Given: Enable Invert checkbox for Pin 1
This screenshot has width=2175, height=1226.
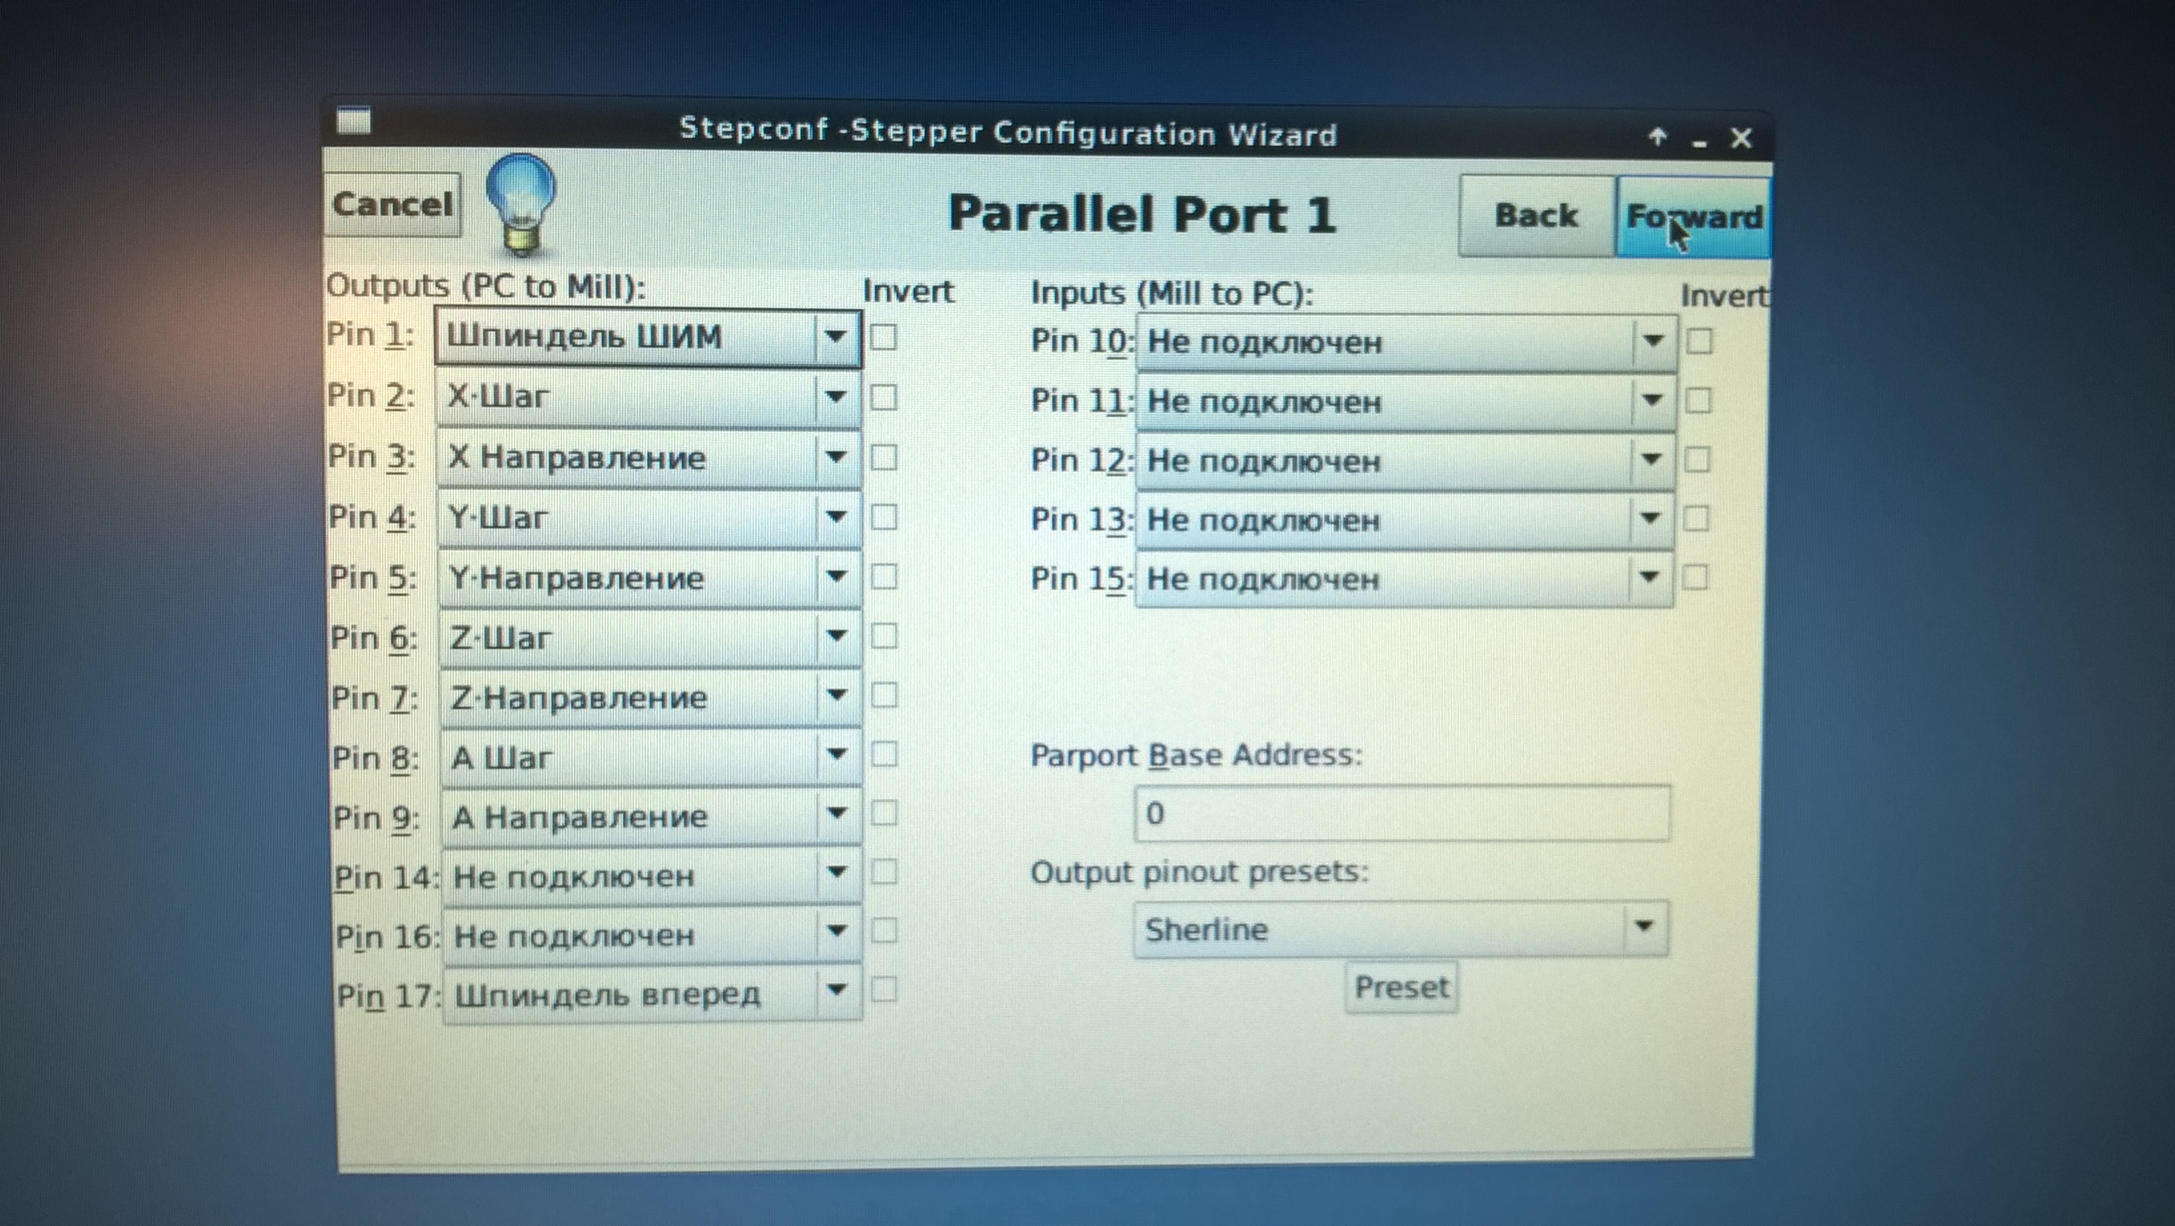Looking at the screenshot, I should click(x=883, y=338).
